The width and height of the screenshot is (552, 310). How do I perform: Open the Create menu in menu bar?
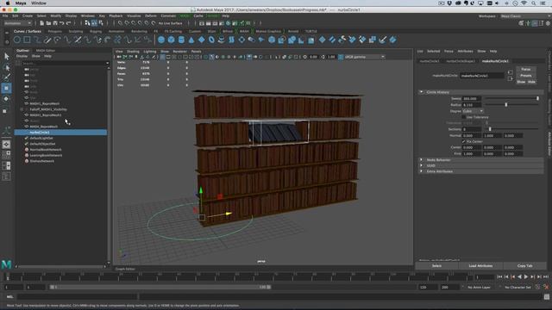28,16
